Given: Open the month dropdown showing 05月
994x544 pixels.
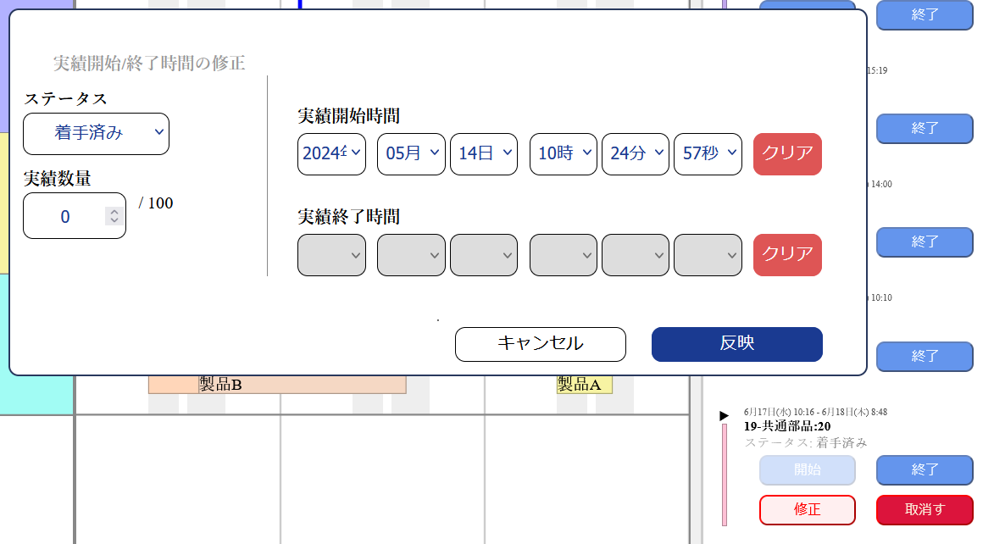Looking at the screenshot, I should pos(410,154).
